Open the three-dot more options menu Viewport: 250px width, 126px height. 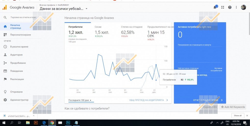click(x=236, y=7)
